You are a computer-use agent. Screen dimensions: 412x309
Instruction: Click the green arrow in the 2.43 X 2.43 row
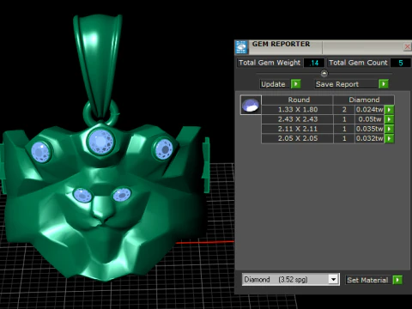pos(389,119)
